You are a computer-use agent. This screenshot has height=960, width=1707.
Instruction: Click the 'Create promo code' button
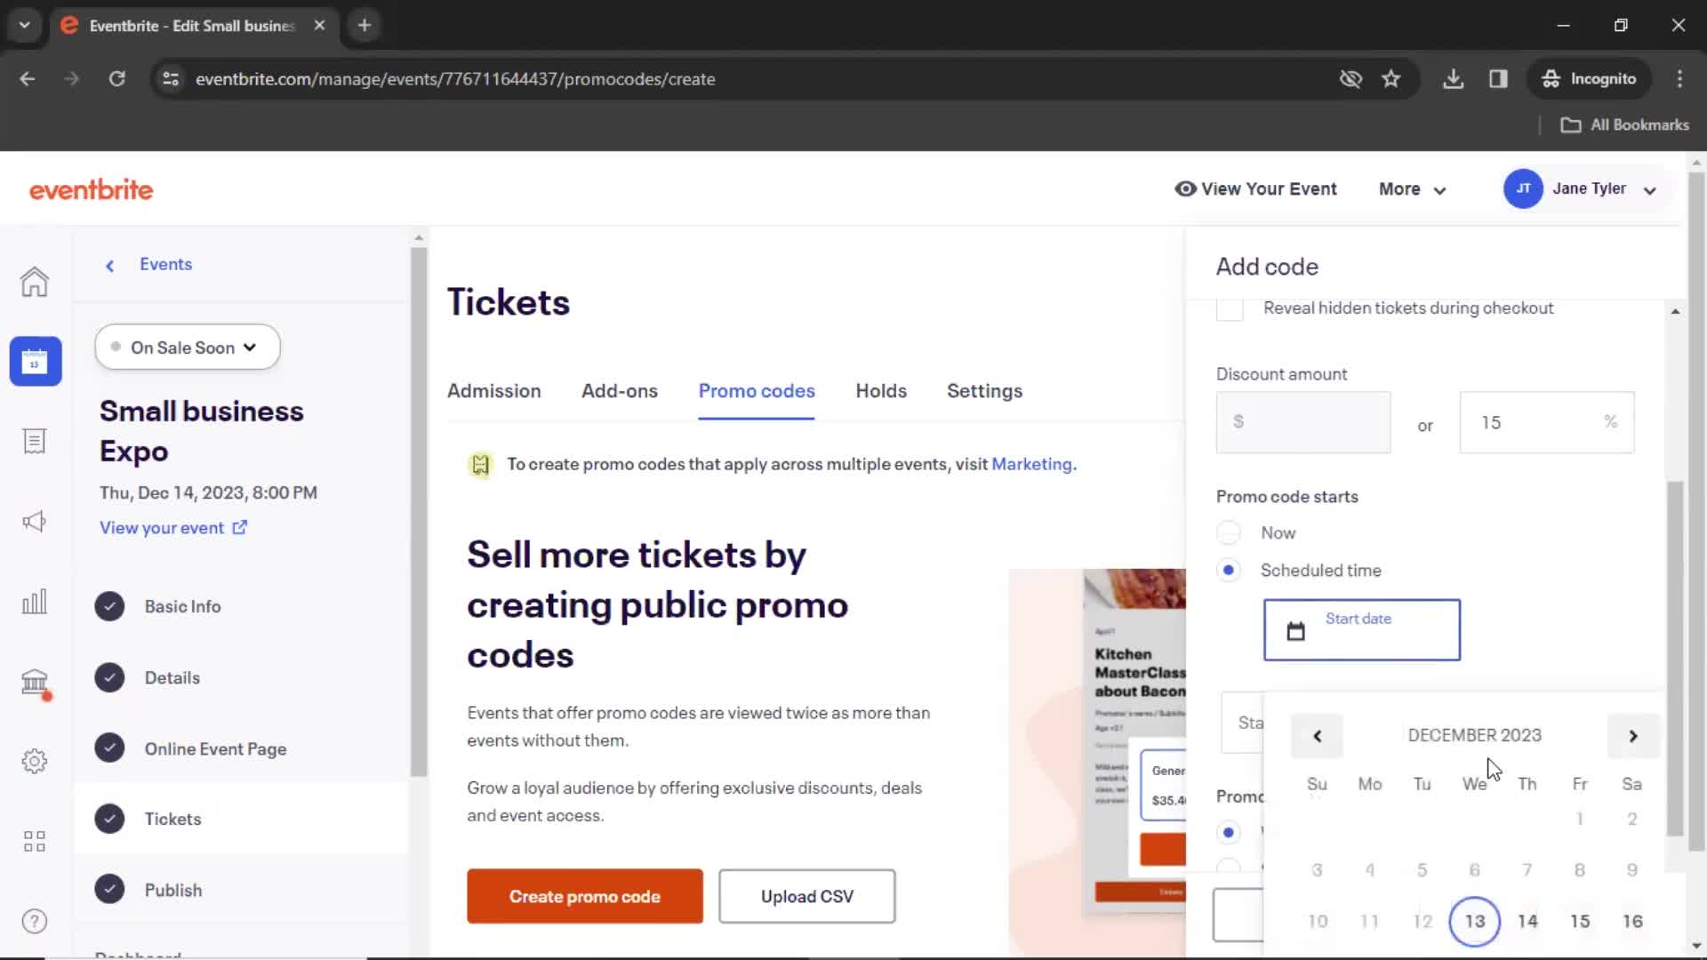(x=585, y=895)
